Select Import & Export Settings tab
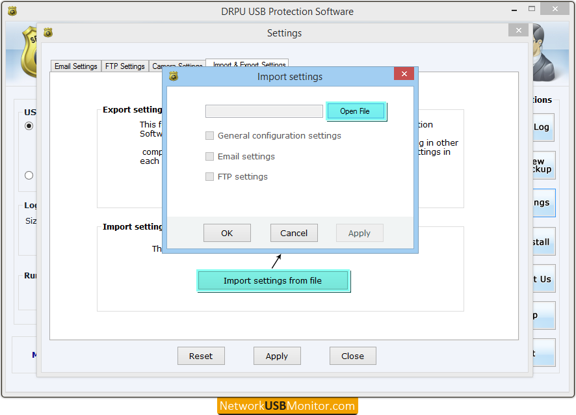The image size is (576, 415). 247,63
